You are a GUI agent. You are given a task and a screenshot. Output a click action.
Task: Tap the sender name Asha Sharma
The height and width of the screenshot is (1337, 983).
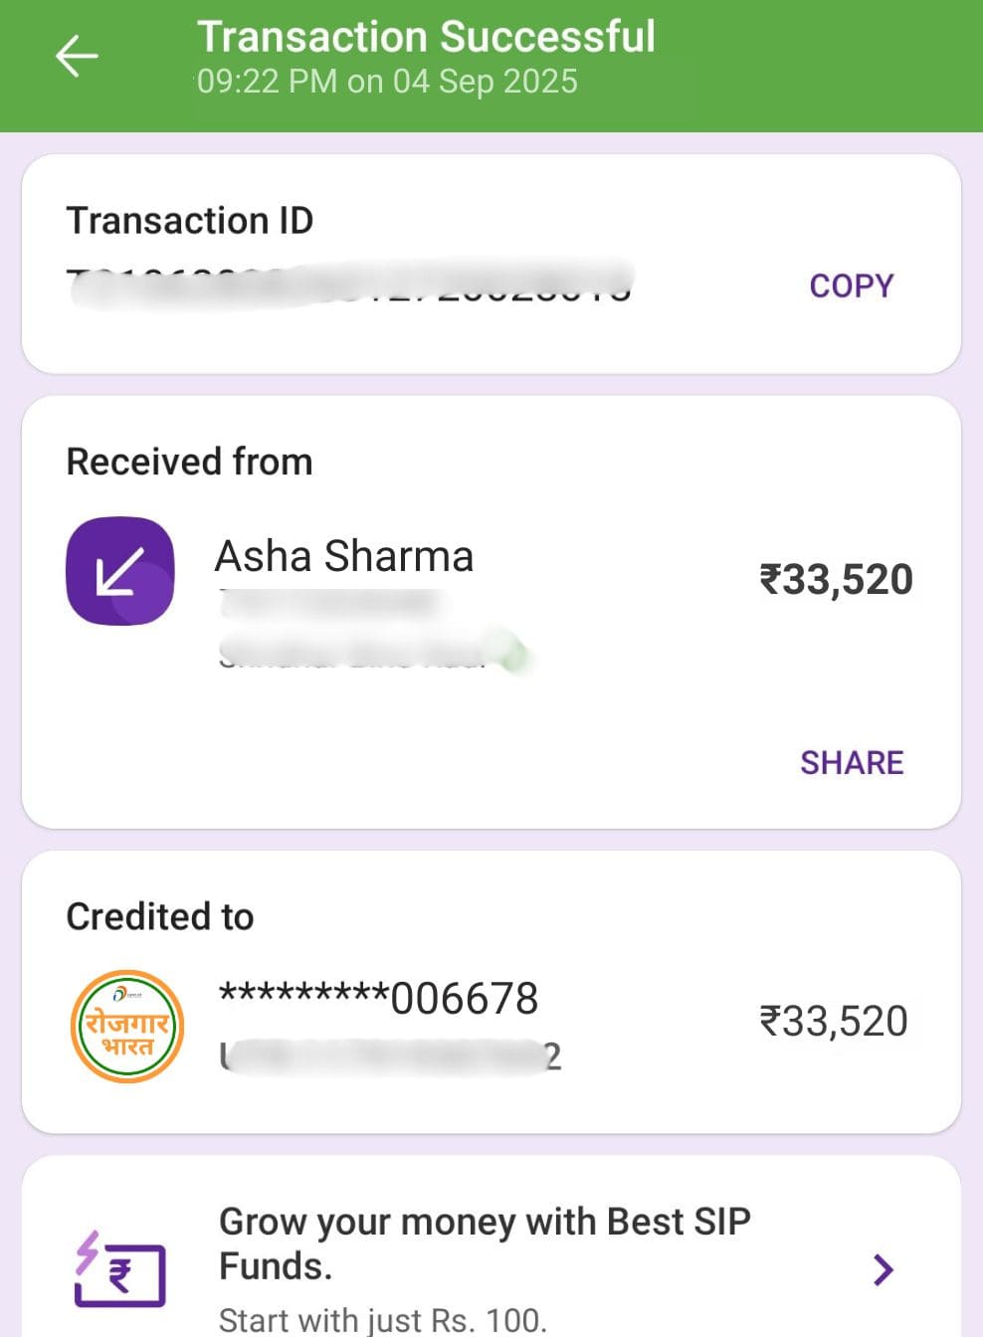tap(344, 556)
